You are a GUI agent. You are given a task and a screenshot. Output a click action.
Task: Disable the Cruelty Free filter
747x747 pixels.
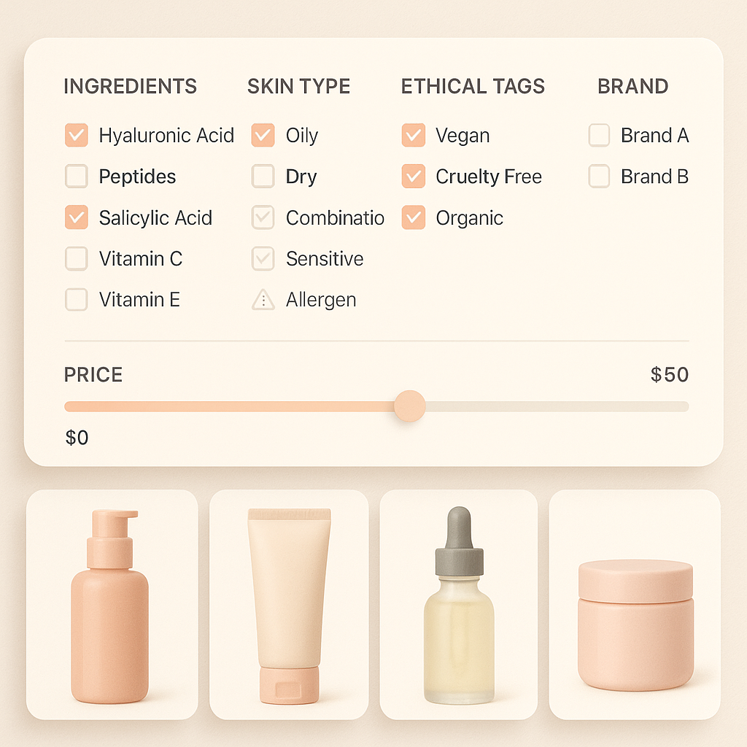(x=413, y=177)
